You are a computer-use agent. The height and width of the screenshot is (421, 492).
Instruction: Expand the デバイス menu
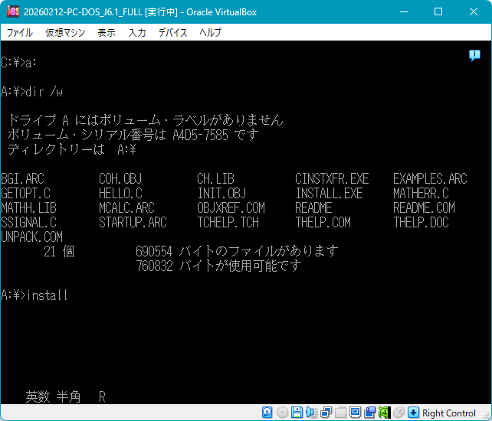click(x=172, y=33)
